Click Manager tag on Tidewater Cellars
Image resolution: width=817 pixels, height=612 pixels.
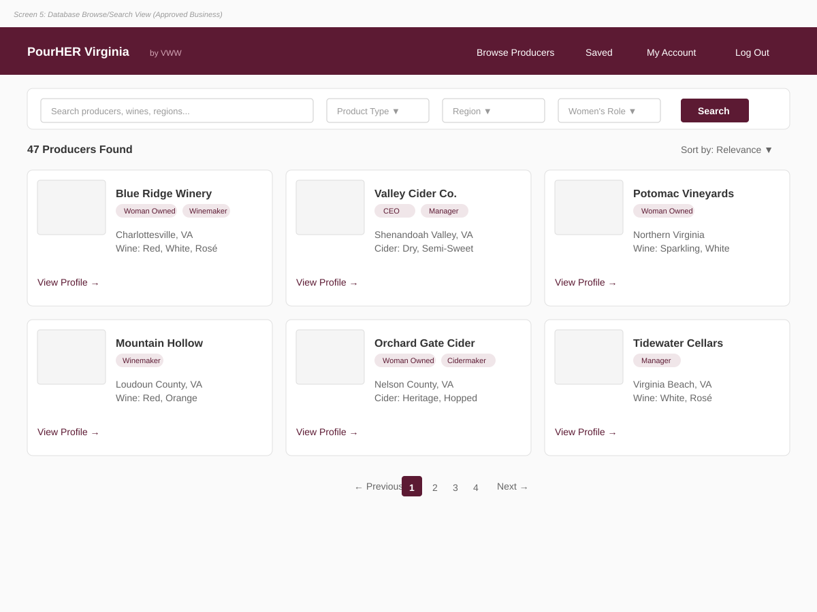[657, 360]
